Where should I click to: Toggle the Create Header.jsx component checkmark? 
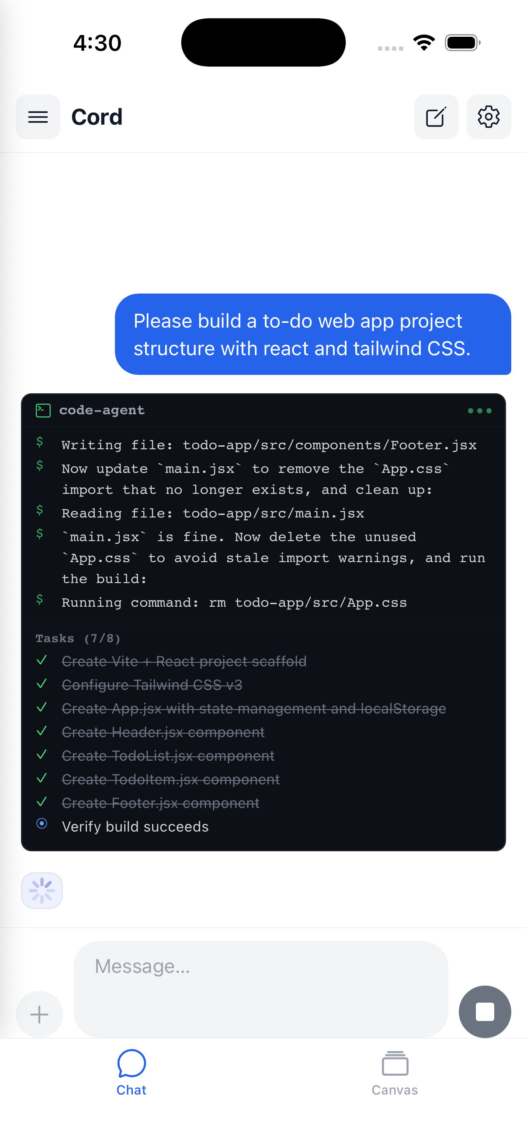pos(42,731)
